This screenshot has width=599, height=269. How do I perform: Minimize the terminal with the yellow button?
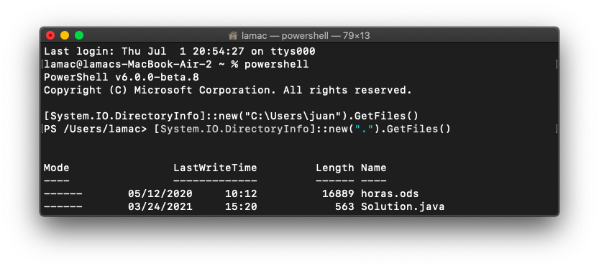click(65, 35)
